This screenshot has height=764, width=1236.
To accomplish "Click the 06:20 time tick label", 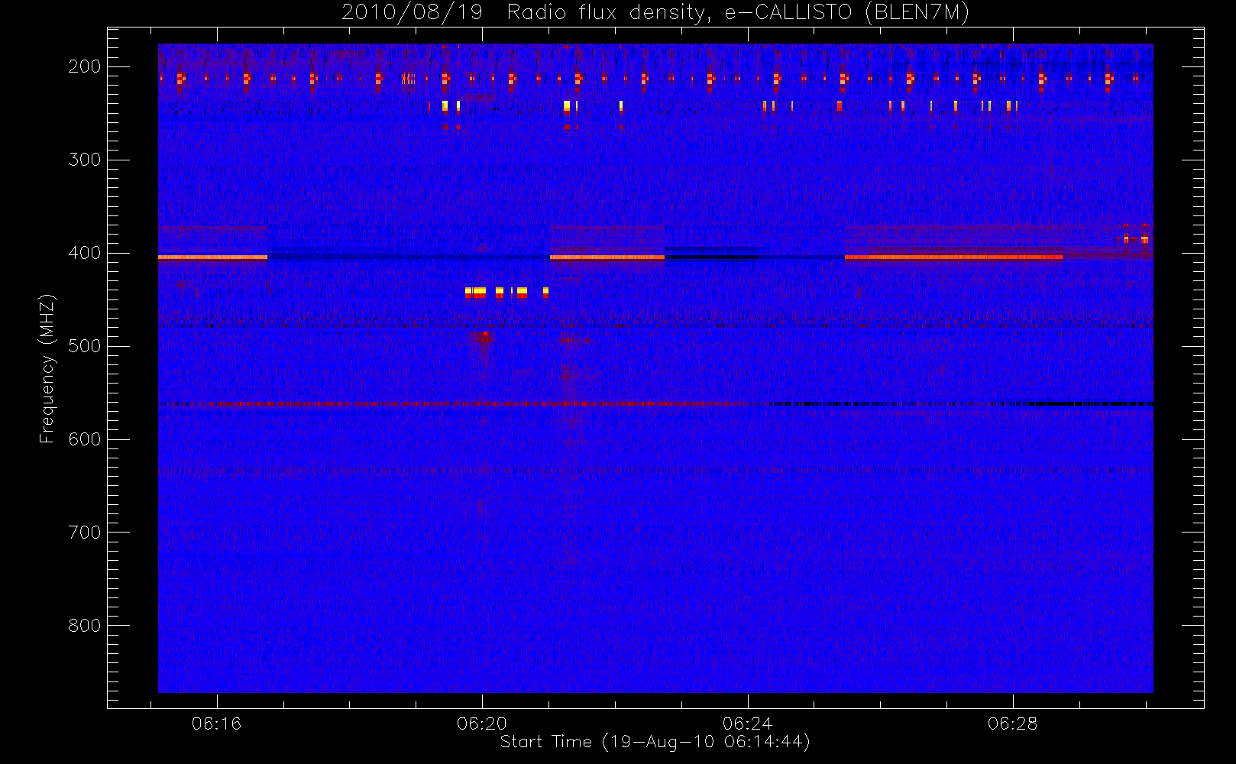I will (x=482, y=724).
